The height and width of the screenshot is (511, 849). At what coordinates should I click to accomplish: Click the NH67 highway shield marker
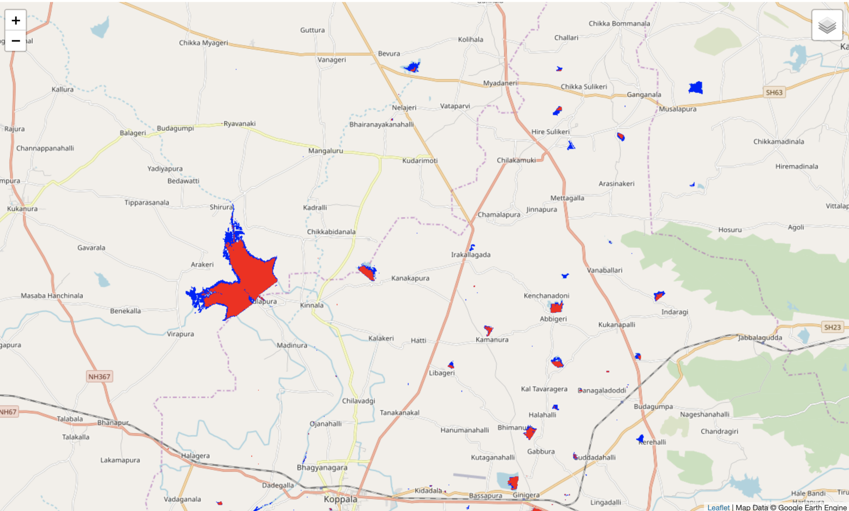[8, 412]
